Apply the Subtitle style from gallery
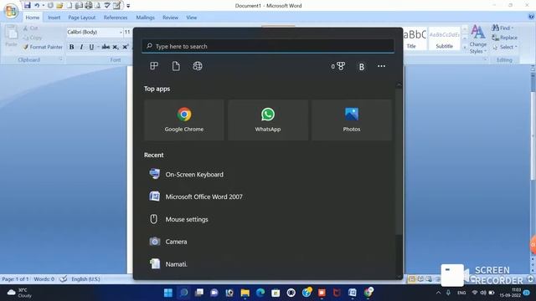536x301 pixels. 445,38
